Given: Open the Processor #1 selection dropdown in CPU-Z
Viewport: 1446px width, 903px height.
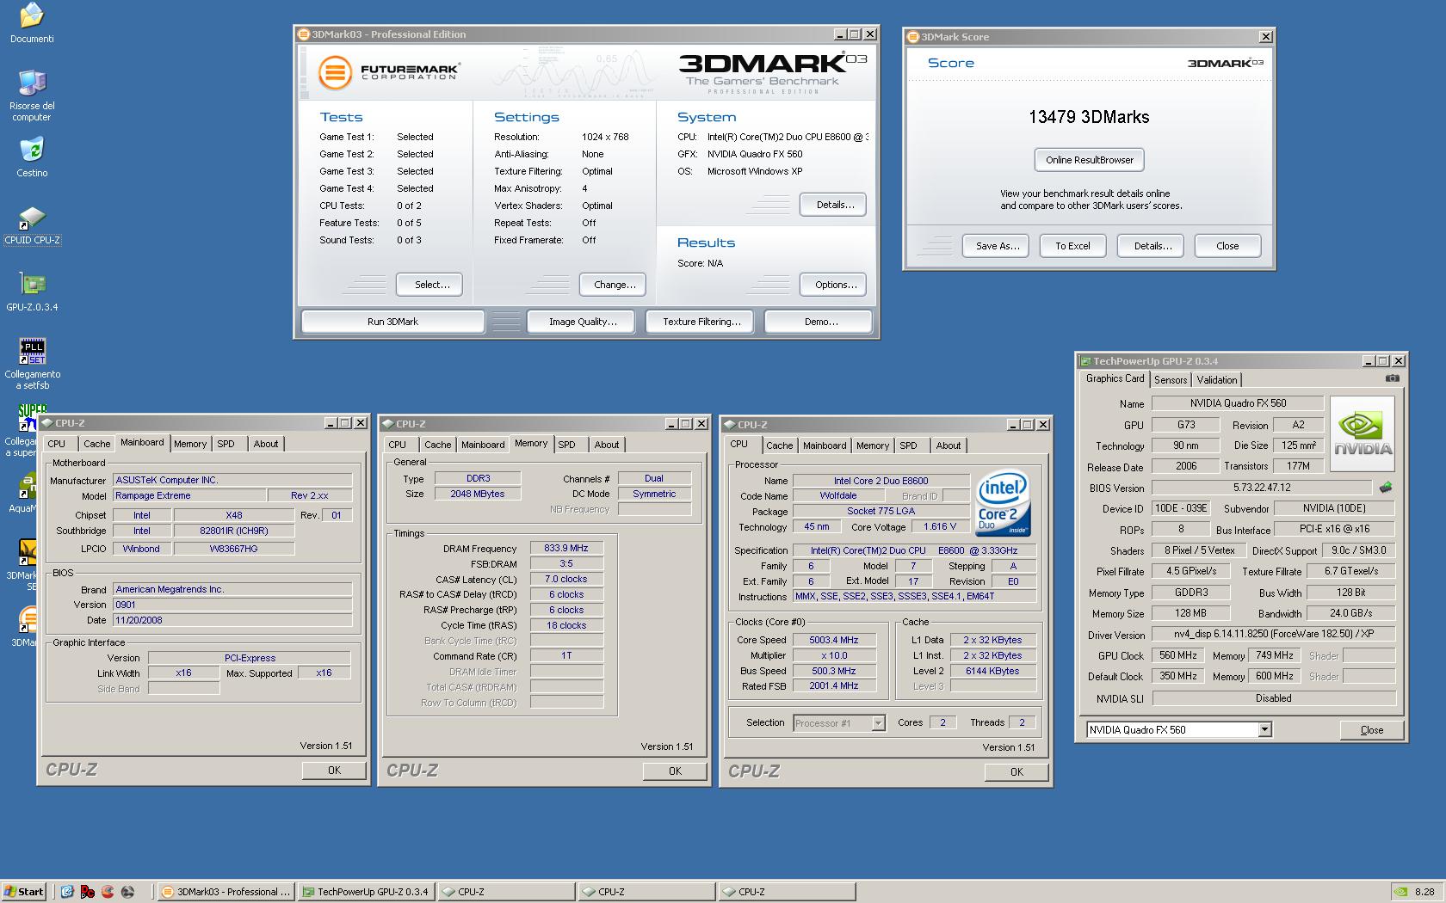Looking at the screenshot, I should 878,723.
